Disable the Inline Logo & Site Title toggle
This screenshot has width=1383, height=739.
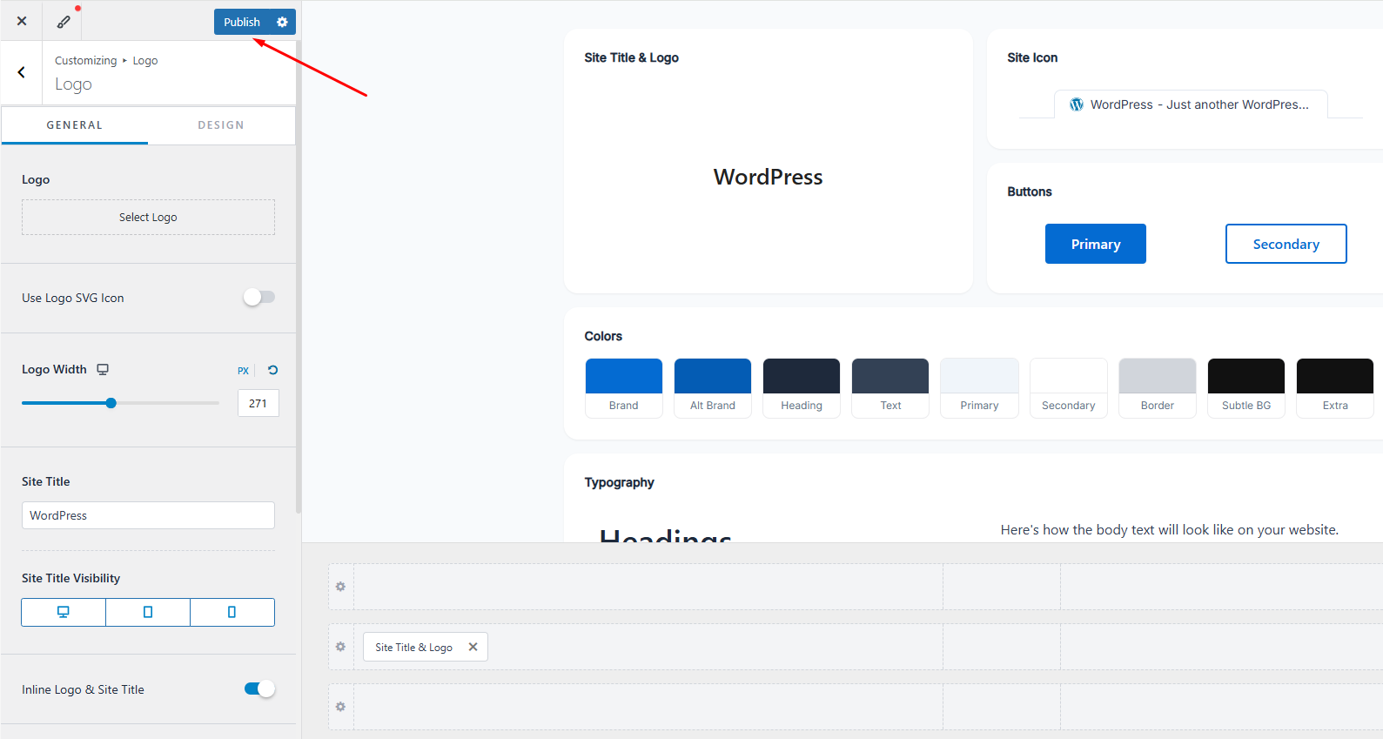(x=259, y=689)
